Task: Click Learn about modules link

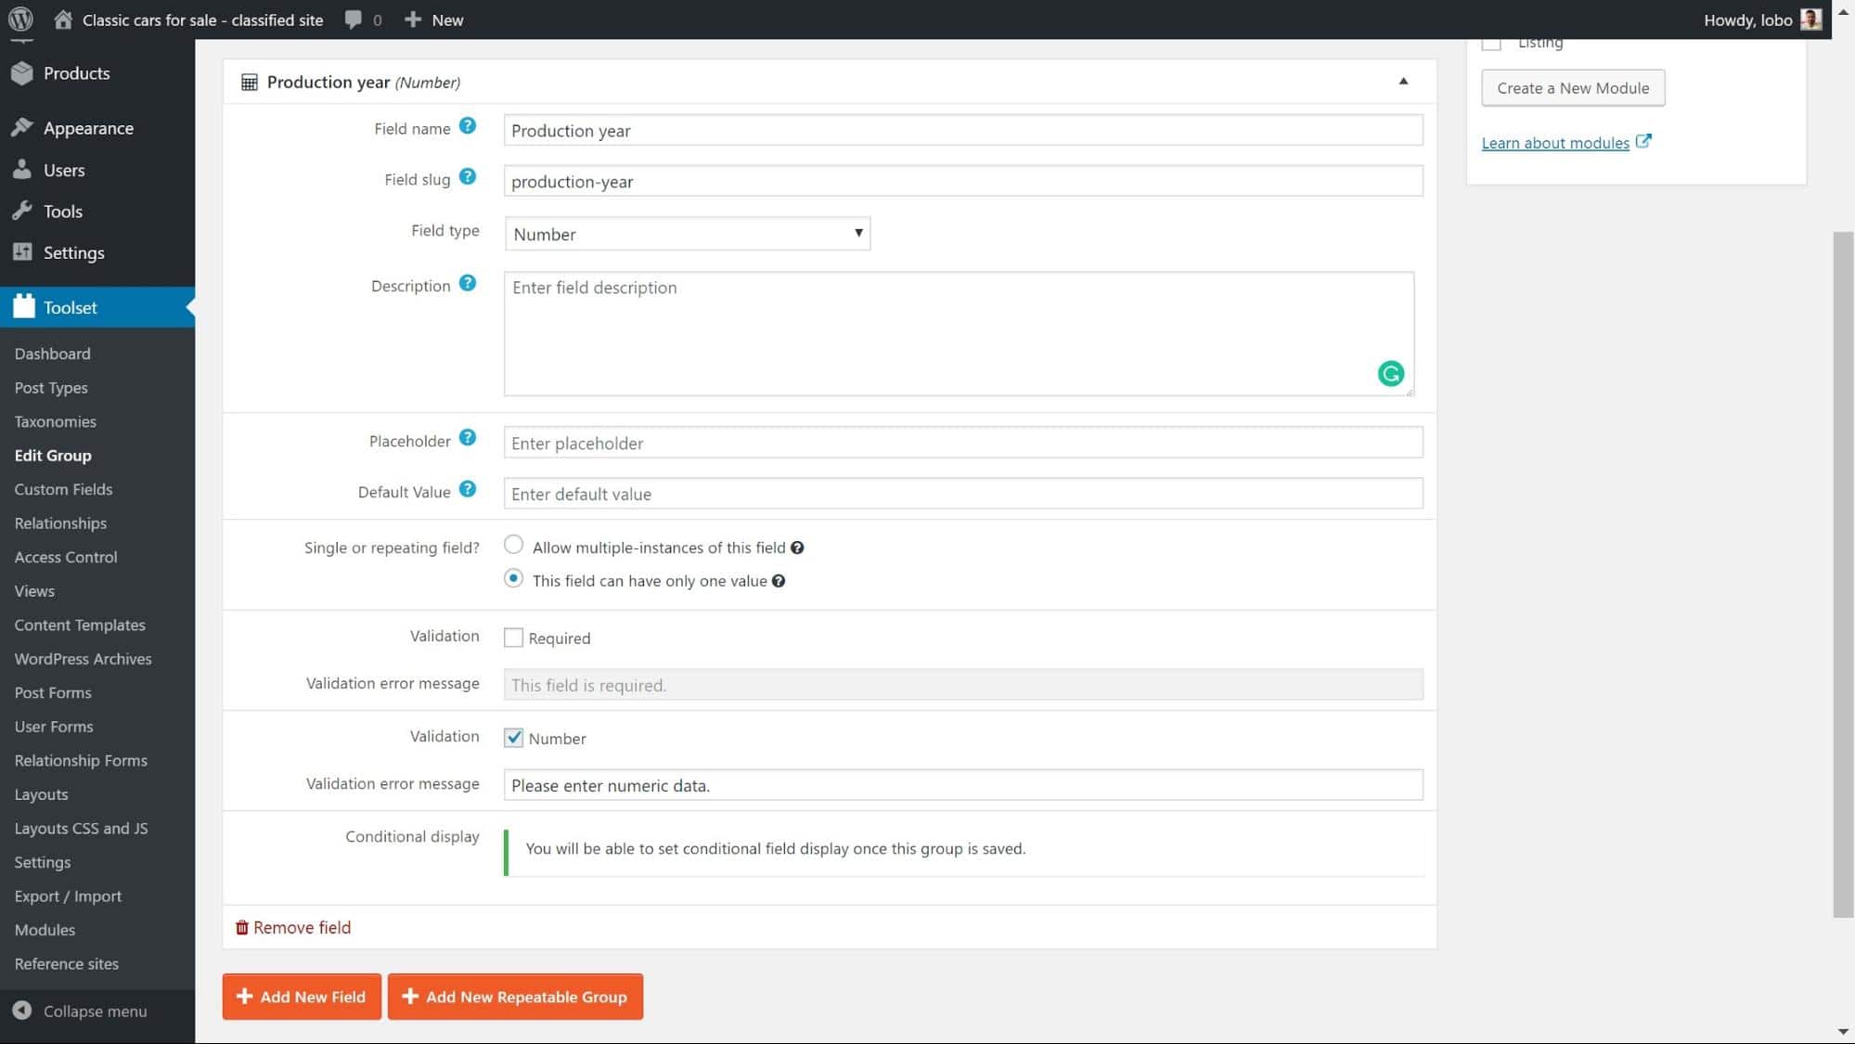Action: [x=1565, y=141]
